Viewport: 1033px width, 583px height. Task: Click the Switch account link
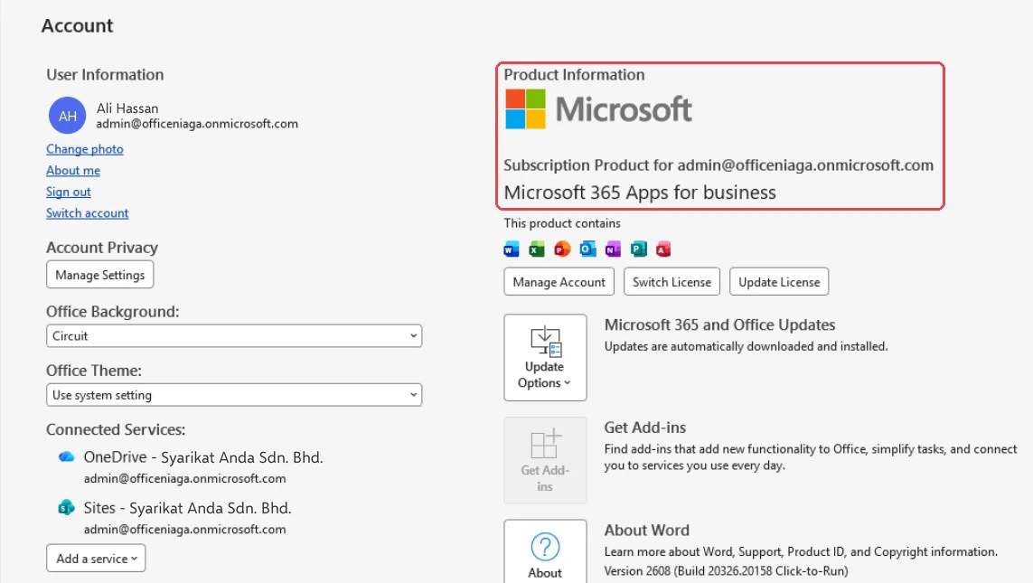click(x=87, y=212)
